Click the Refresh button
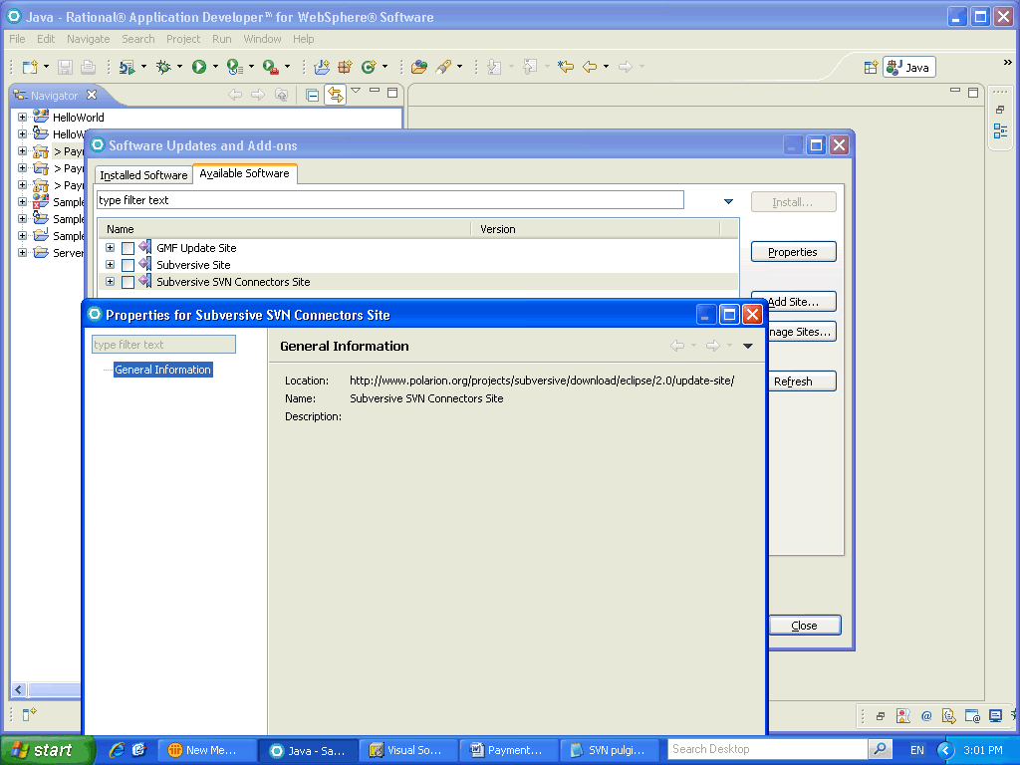The width and height of the screenshot is (1020, 765). tap(802, 382)
